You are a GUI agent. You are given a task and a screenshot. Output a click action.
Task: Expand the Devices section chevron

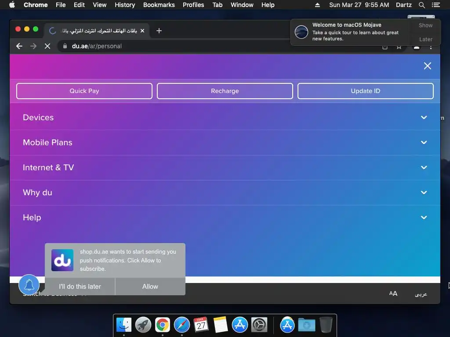click(424, 118)
